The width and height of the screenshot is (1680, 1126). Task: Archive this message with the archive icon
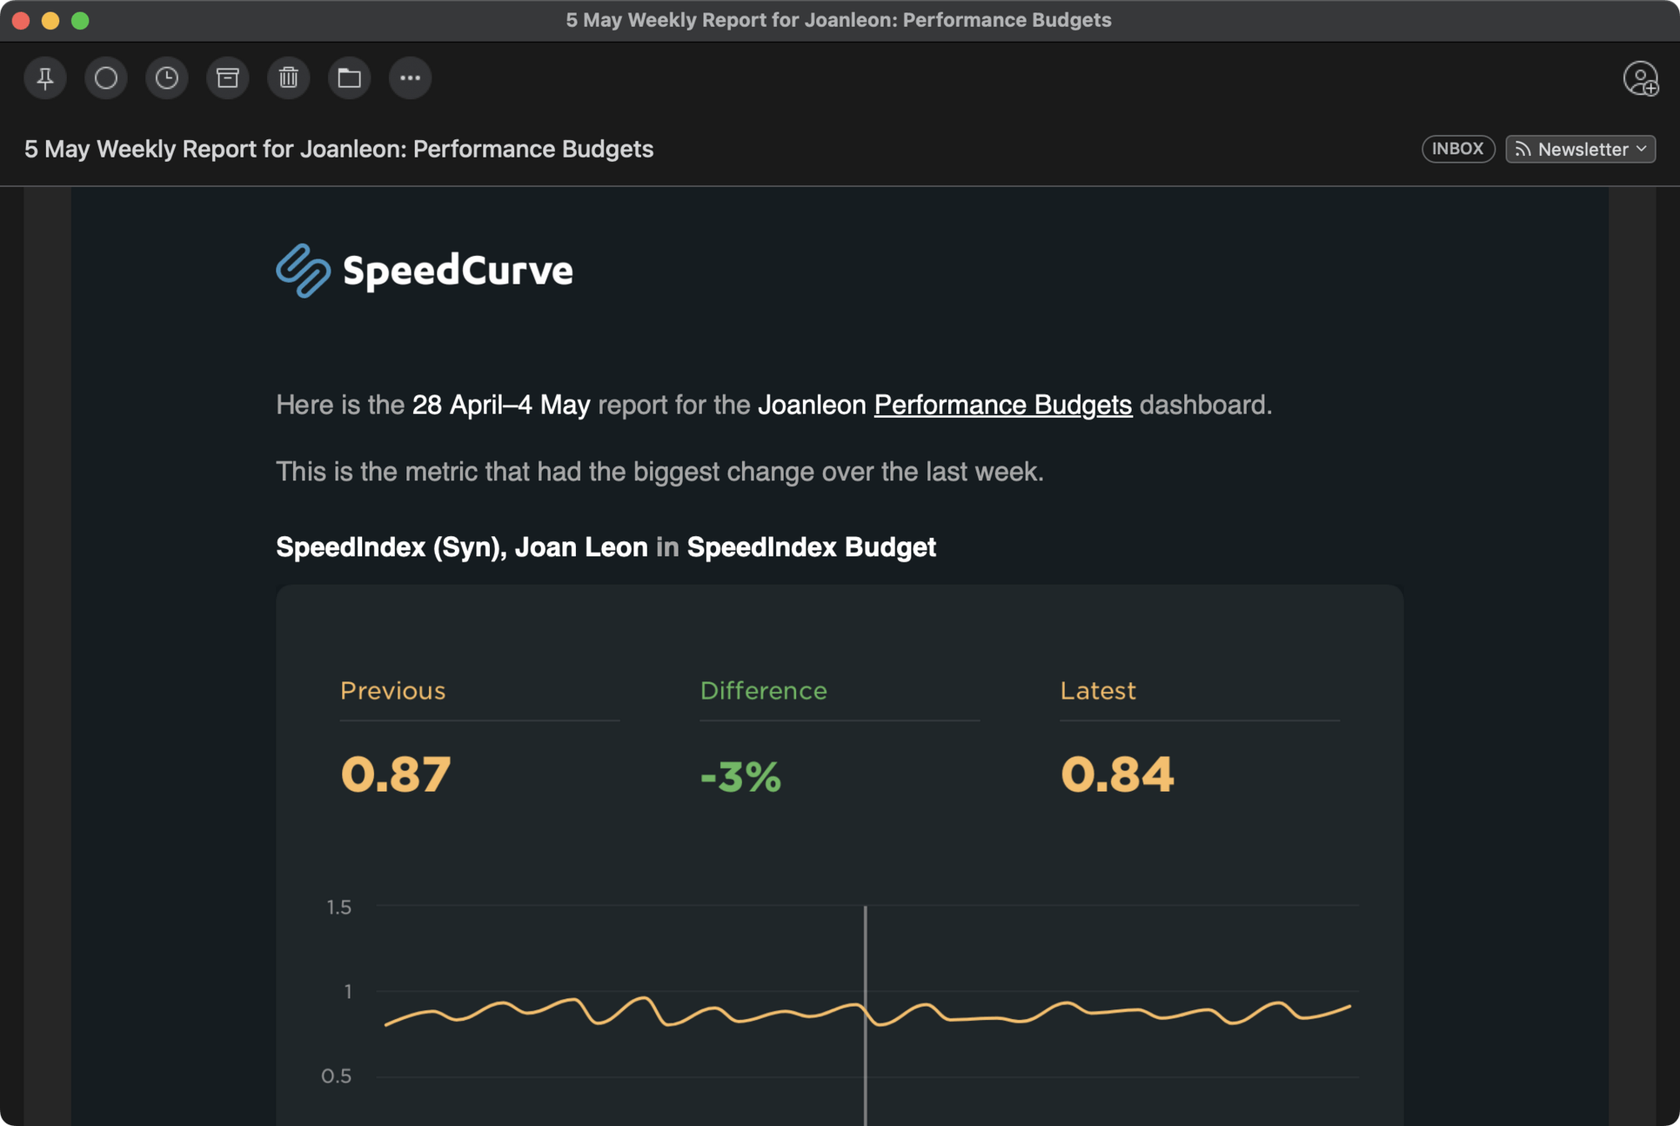pos(228,78)
